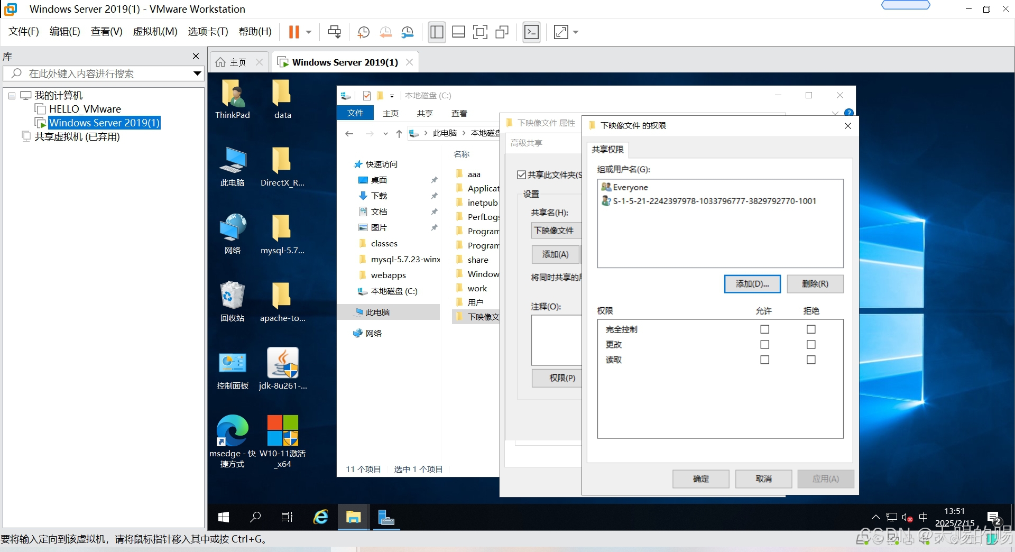This screenshot has width=1015, height=552.
Task: Click the stretch guest display icon
Action: click(561, 32)
